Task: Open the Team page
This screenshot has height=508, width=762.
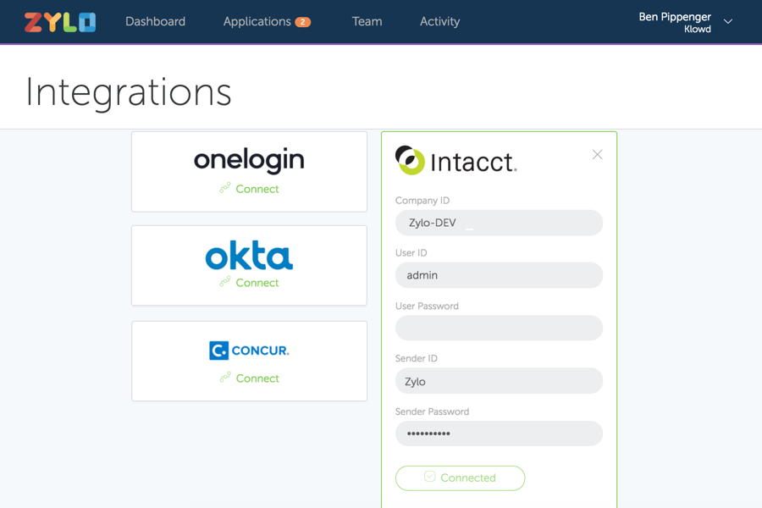Action: 367,22
